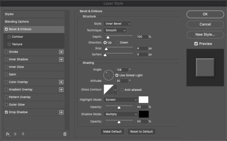Image resolution: width=227 pixels, height=141 pixels.
Task: Select the Outer Glow sidebar row
Action: [x=34, y=105]
